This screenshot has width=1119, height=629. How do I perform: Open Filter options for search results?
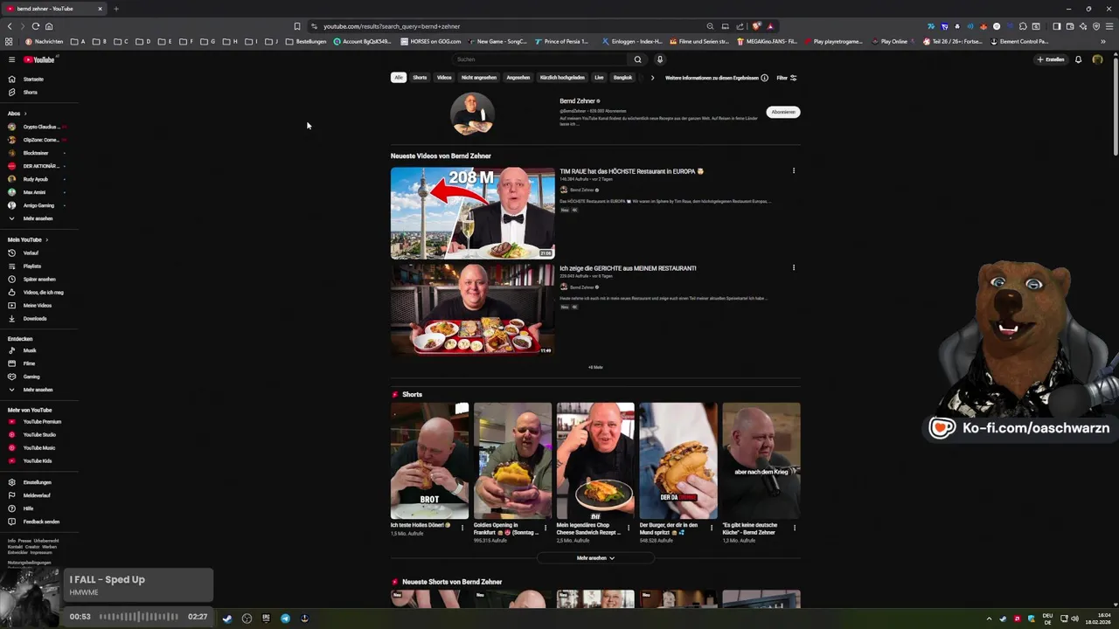tap(787, 78)
